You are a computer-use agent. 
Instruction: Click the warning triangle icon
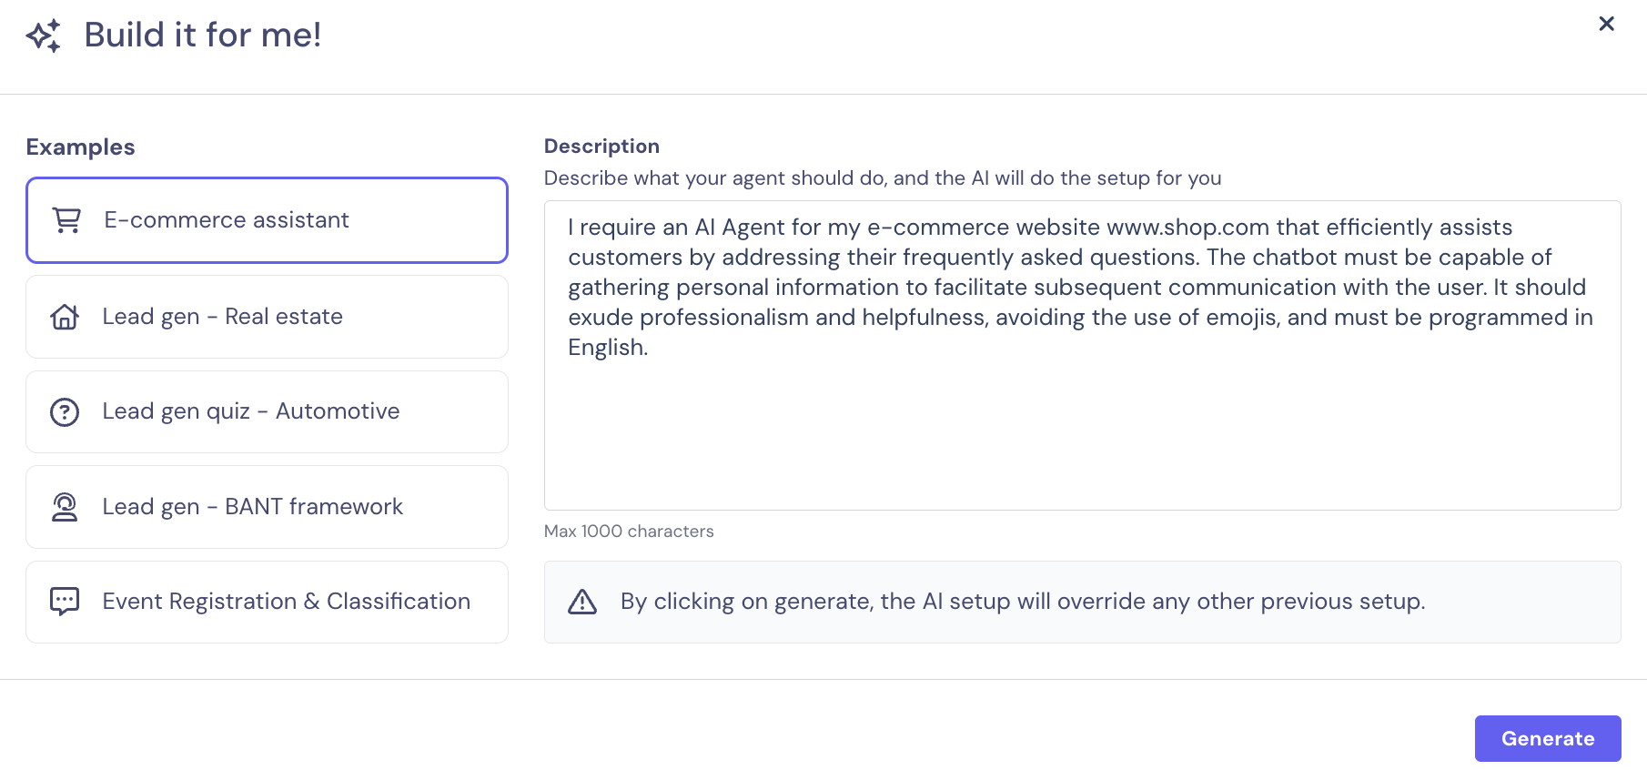tap(582, 602)
